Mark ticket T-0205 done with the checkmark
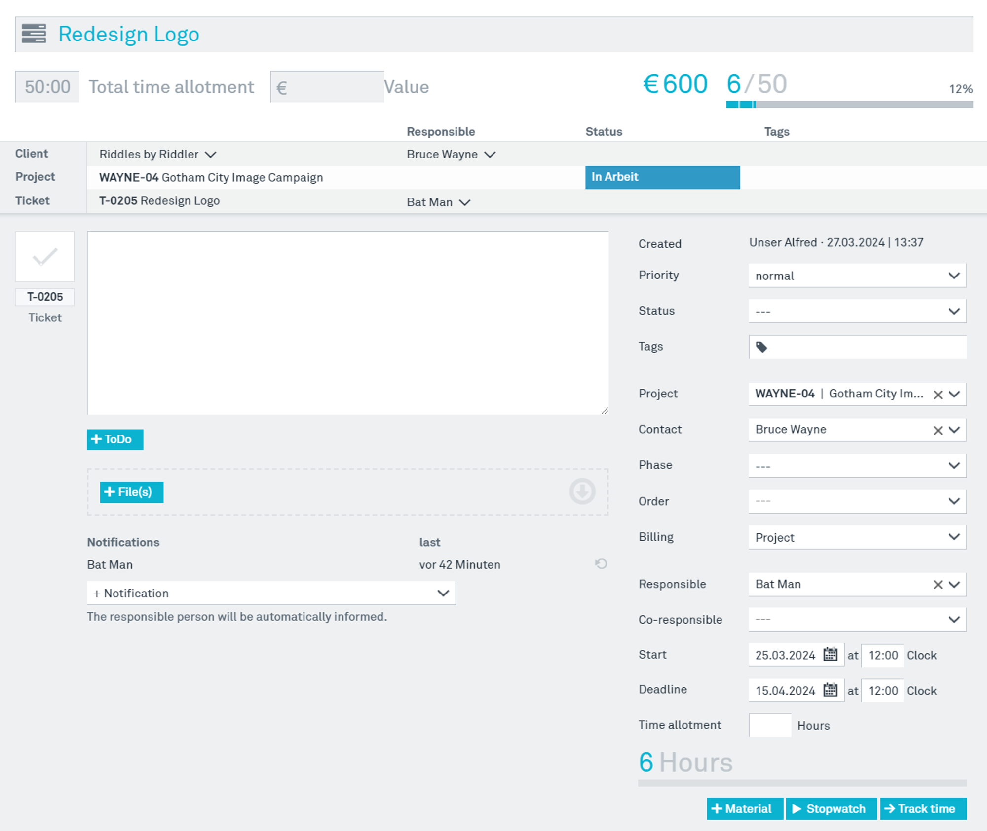The width and height of the screenshot is (987, 831). click(x=45, y=257)
